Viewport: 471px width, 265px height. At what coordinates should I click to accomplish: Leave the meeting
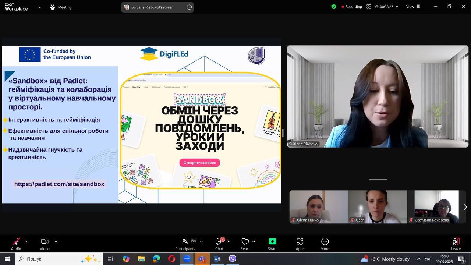coord(456,244)
